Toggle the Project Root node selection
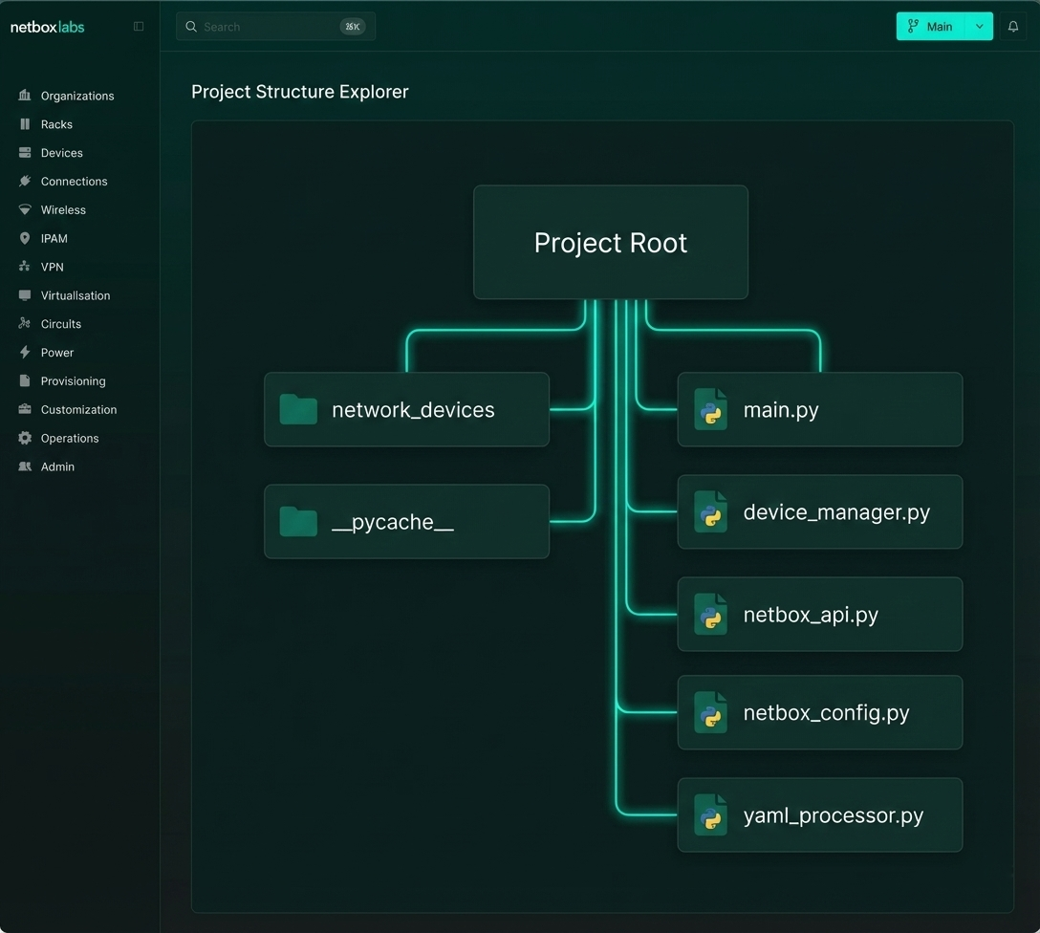 click(610, 242)
